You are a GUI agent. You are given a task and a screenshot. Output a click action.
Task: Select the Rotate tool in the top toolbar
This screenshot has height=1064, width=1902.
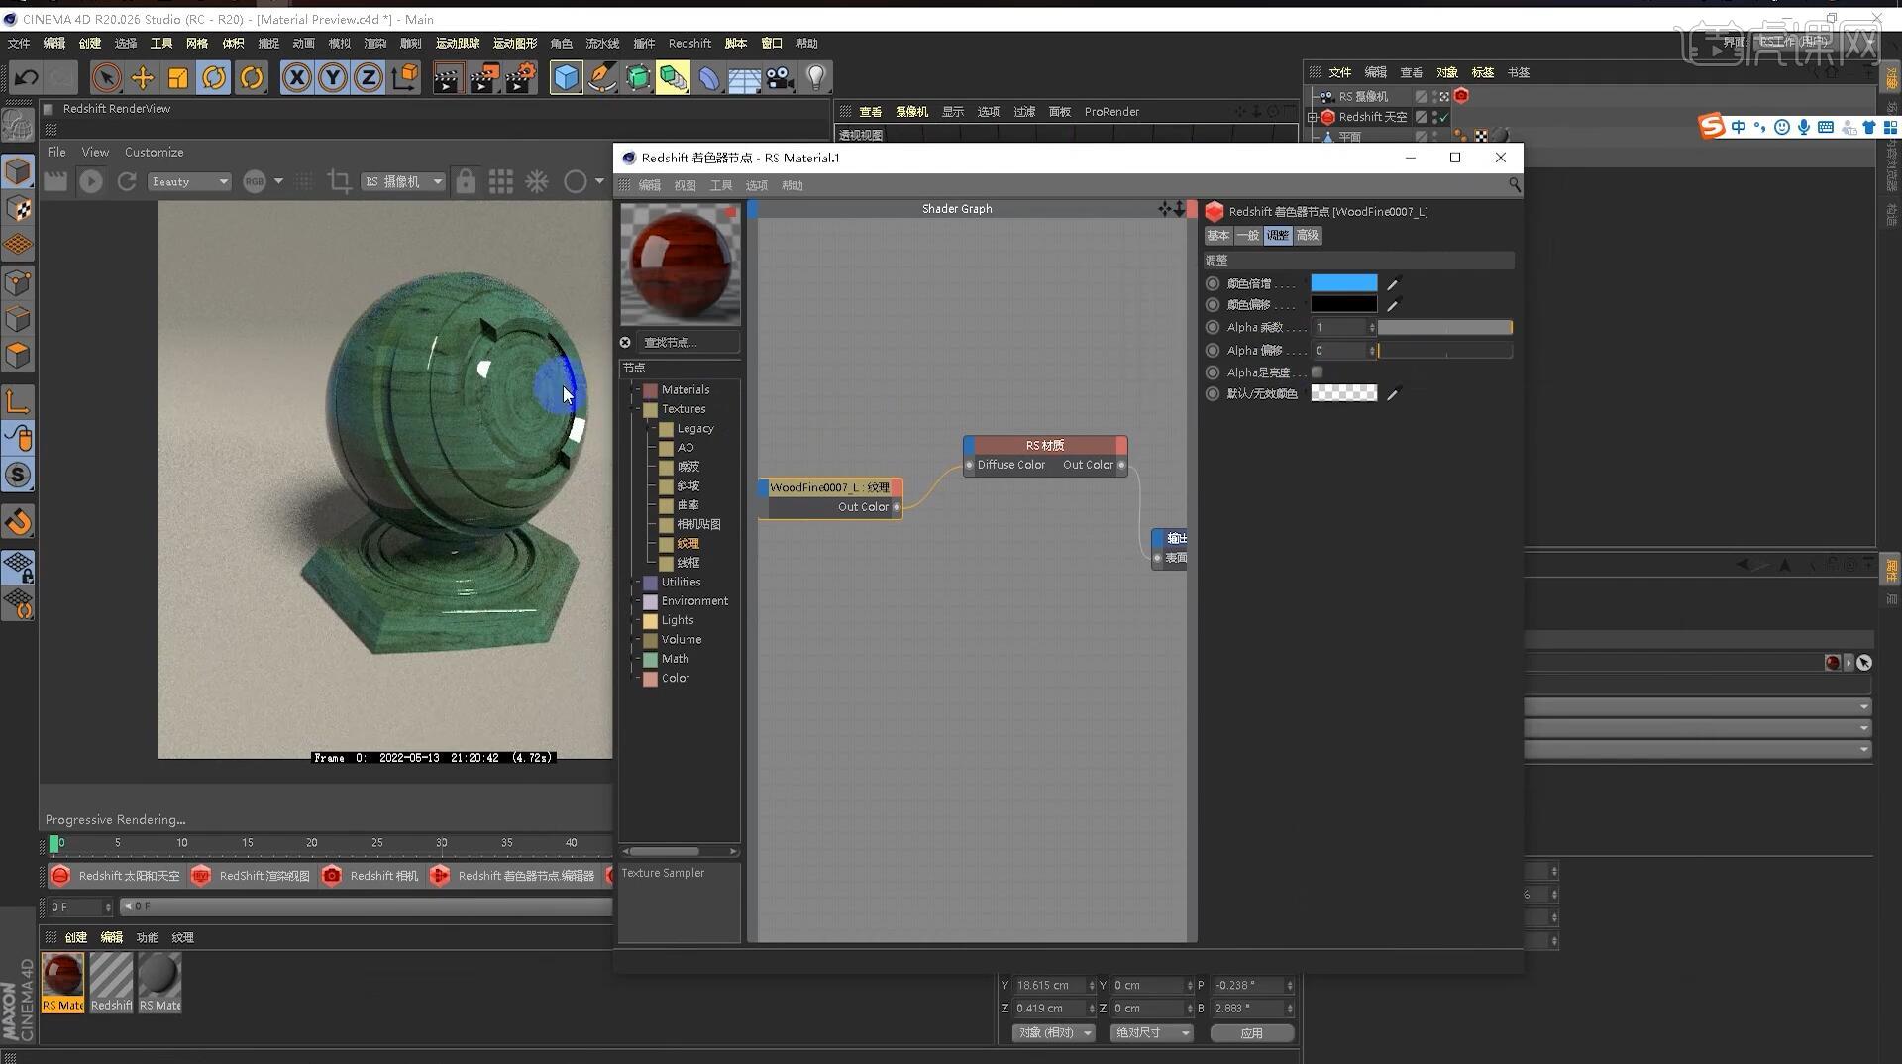pyautogui.click(x=214, y=77)
